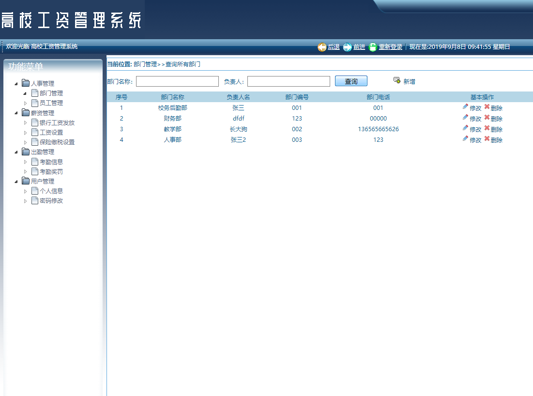The width and height of the screenshot is (533, 396).
Task: Collapse the 出勤管理 tree node arrow
Action: 16,152
